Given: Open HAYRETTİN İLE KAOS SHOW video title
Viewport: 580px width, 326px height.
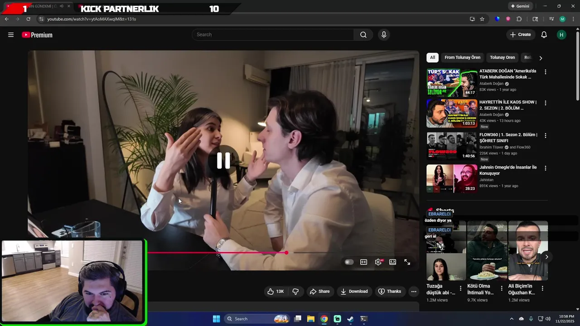Looking at the screenshot, I should 508,105.
